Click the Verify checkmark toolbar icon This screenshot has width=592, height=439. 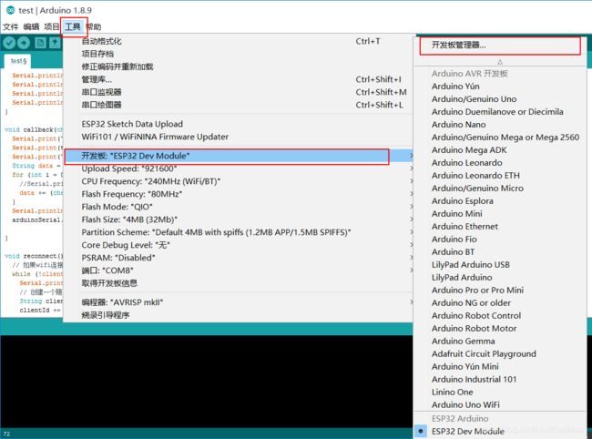pos(9,43)
